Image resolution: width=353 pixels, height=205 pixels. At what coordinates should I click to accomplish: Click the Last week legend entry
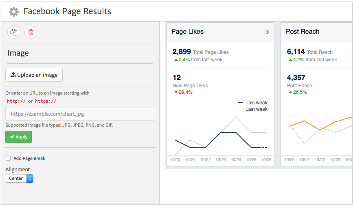tap(252, 109)
